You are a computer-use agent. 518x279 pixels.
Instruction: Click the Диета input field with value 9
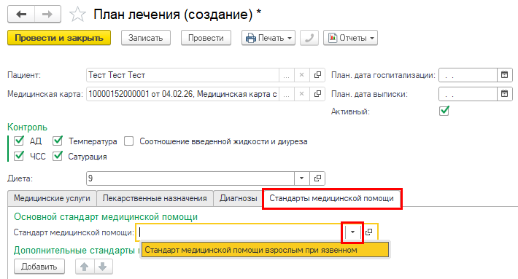(x=190, y=178)
